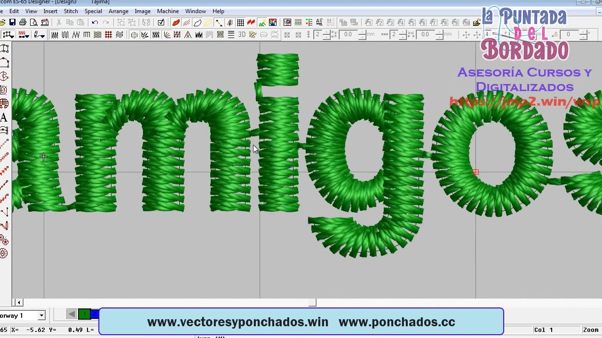This screenshot has width=602, height=338.
Task: Select the zigzag stitch type icon
Action: [76, 35]
